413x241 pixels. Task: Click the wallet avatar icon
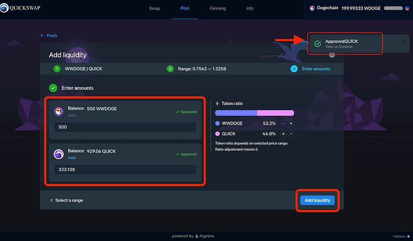click(407, 8)
